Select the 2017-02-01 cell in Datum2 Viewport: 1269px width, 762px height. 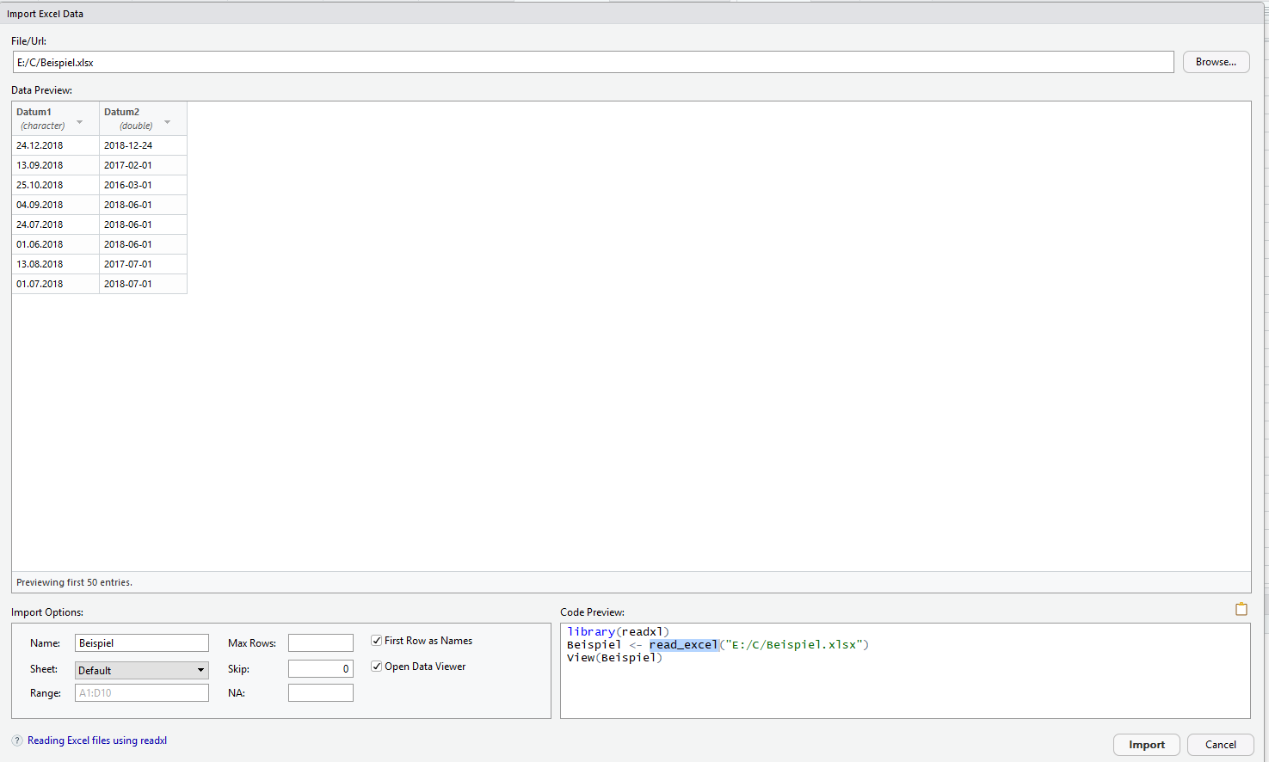coord(128,165)
